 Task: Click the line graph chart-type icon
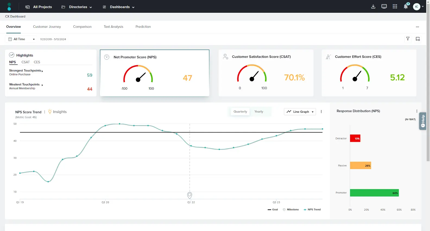coord(289,111)
